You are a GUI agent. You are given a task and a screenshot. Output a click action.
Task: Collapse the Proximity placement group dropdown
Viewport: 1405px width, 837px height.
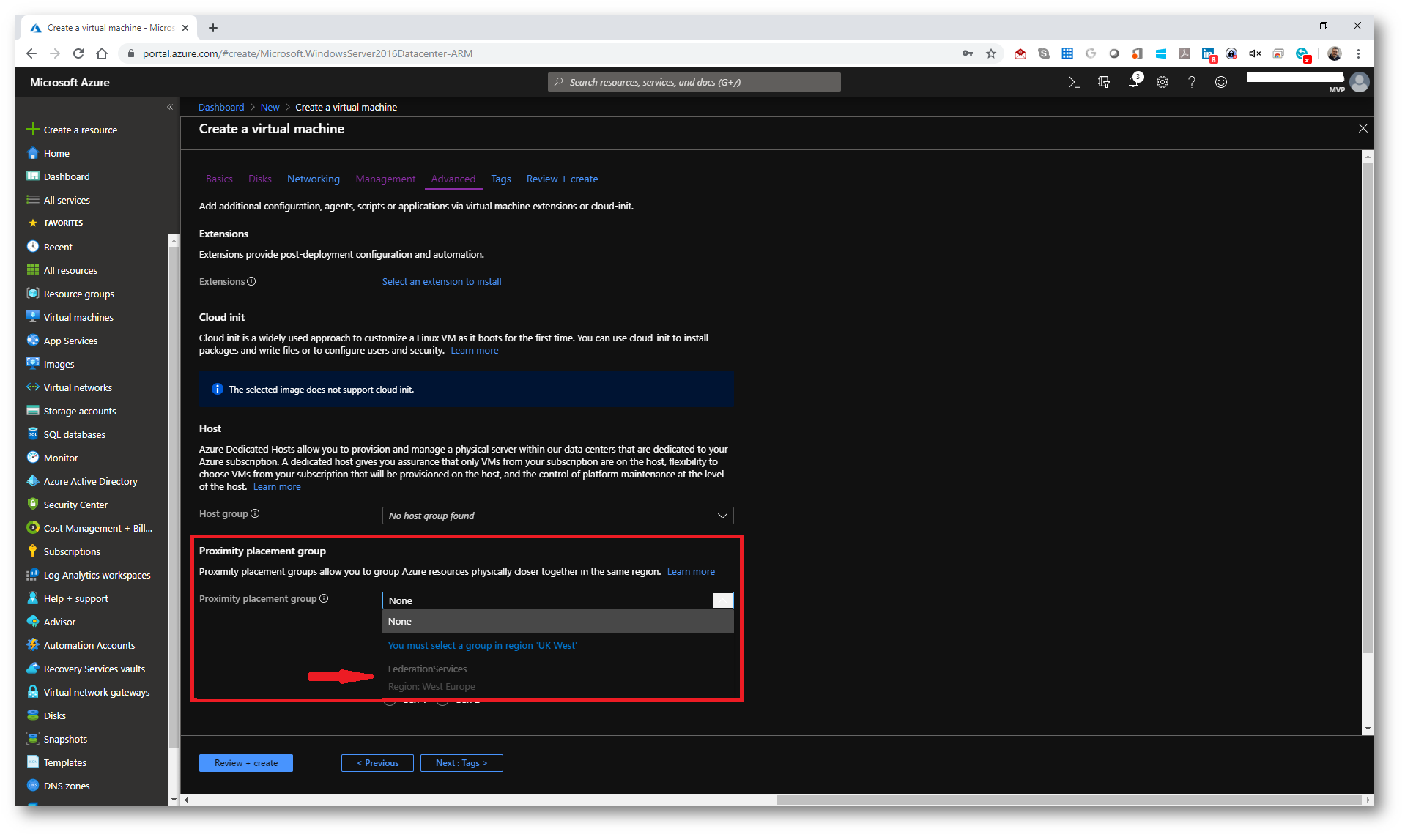pos(722,600)
